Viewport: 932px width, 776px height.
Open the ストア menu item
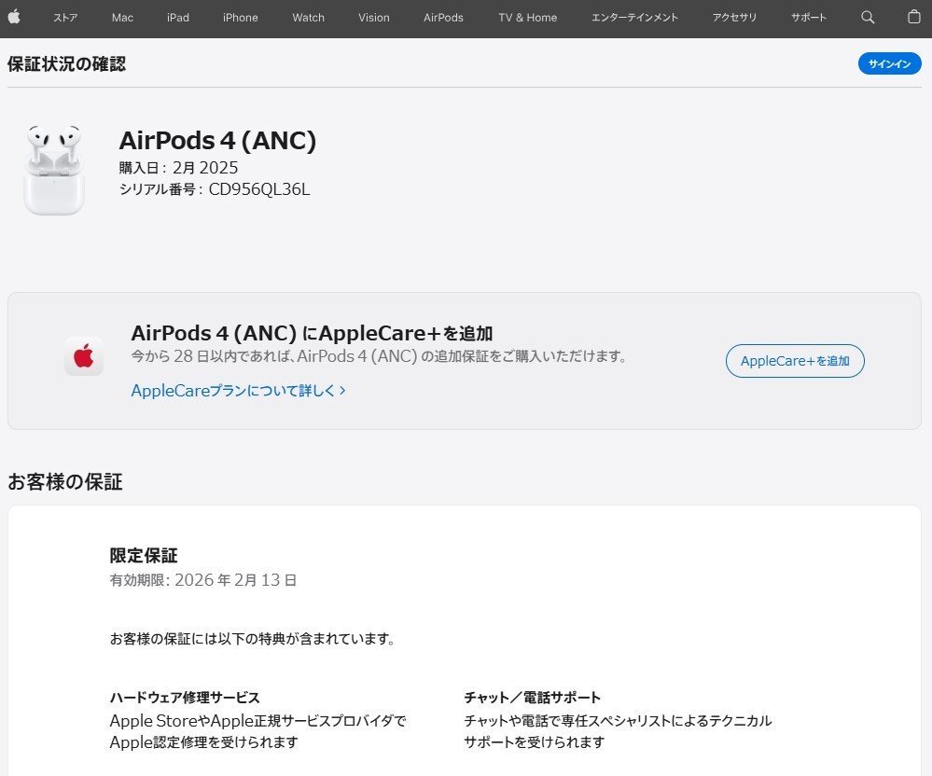(x=65, y=17)
